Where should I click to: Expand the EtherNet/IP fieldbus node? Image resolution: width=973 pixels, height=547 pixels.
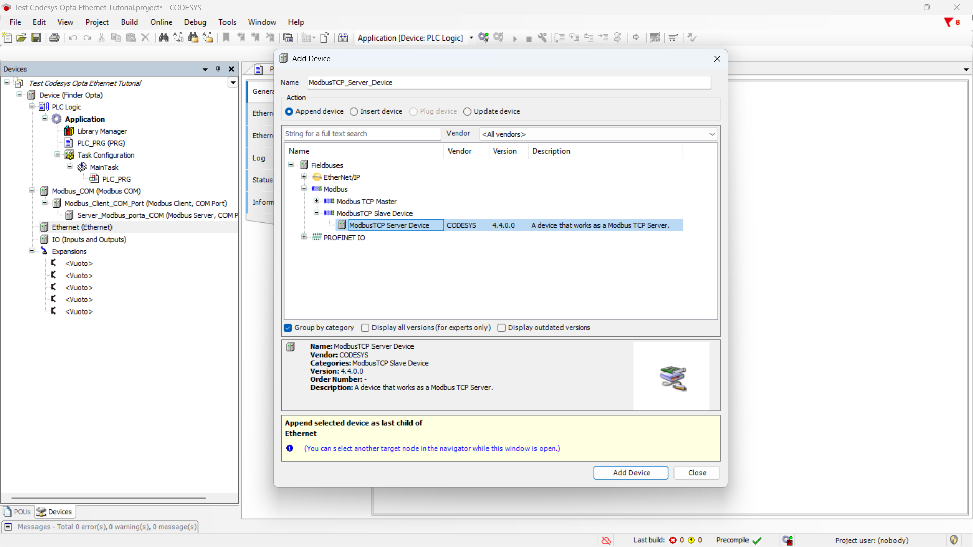tap(304, 177)
